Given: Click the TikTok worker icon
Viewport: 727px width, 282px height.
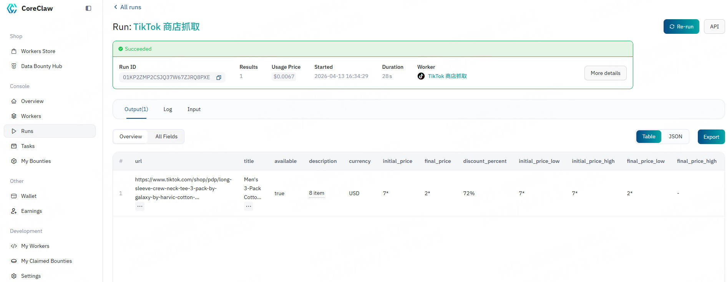Looking at the screenshot, I should 421,76.
